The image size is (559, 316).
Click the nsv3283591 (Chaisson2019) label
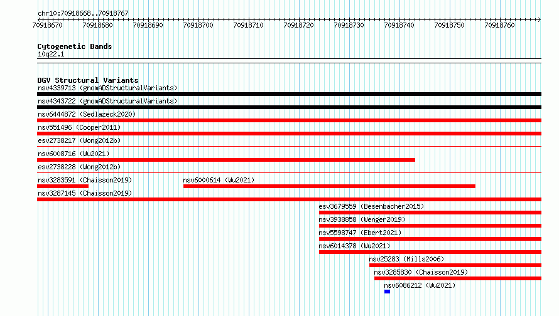pyautogui.click(x=85, y=180)
